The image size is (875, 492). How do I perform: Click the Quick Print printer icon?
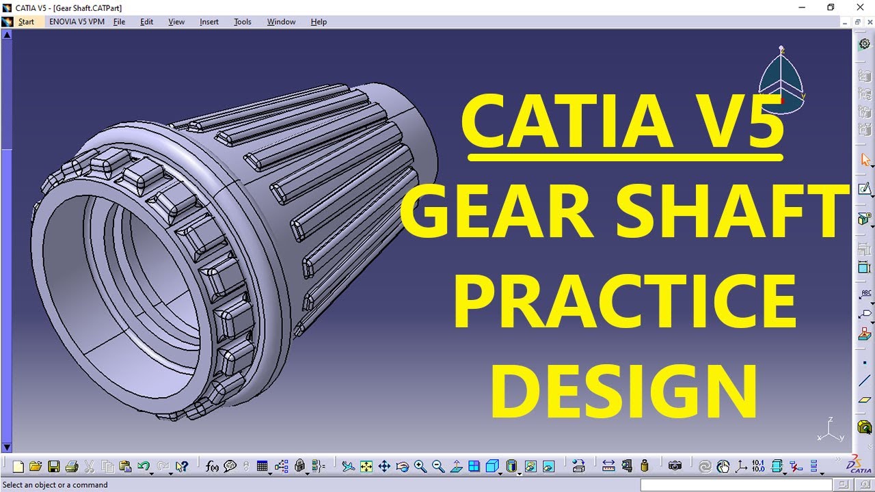coord(71,467)
